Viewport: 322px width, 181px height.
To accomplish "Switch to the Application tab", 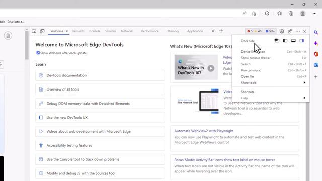I will 195,31.
